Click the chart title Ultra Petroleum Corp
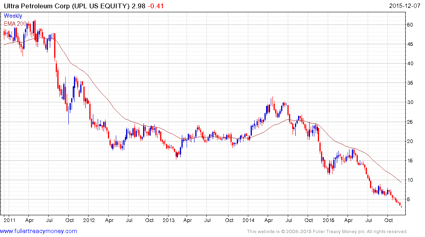Screen dimensions: 425x237 tap(37, 6)
